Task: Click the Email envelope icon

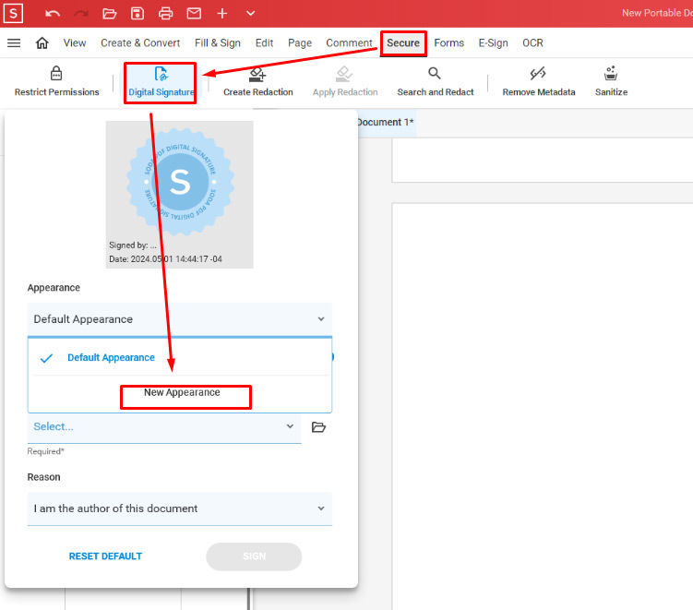Action: coord(194,14)
